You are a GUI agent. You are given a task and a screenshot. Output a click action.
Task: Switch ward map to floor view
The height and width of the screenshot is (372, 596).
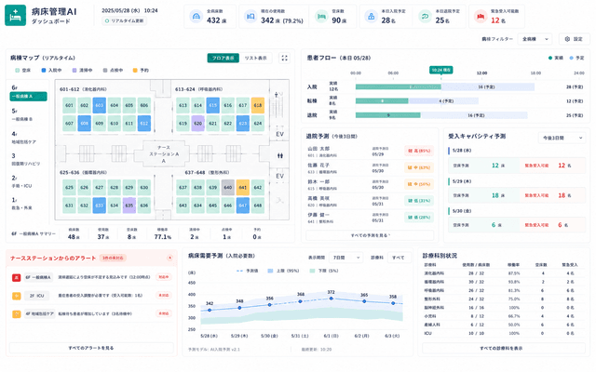223,58
